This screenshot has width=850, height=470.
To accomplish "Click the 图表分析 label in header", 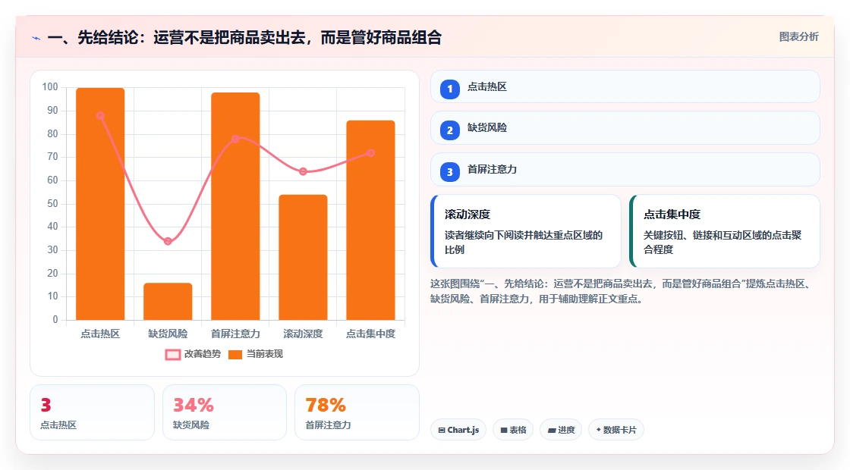I will (798, 37).
